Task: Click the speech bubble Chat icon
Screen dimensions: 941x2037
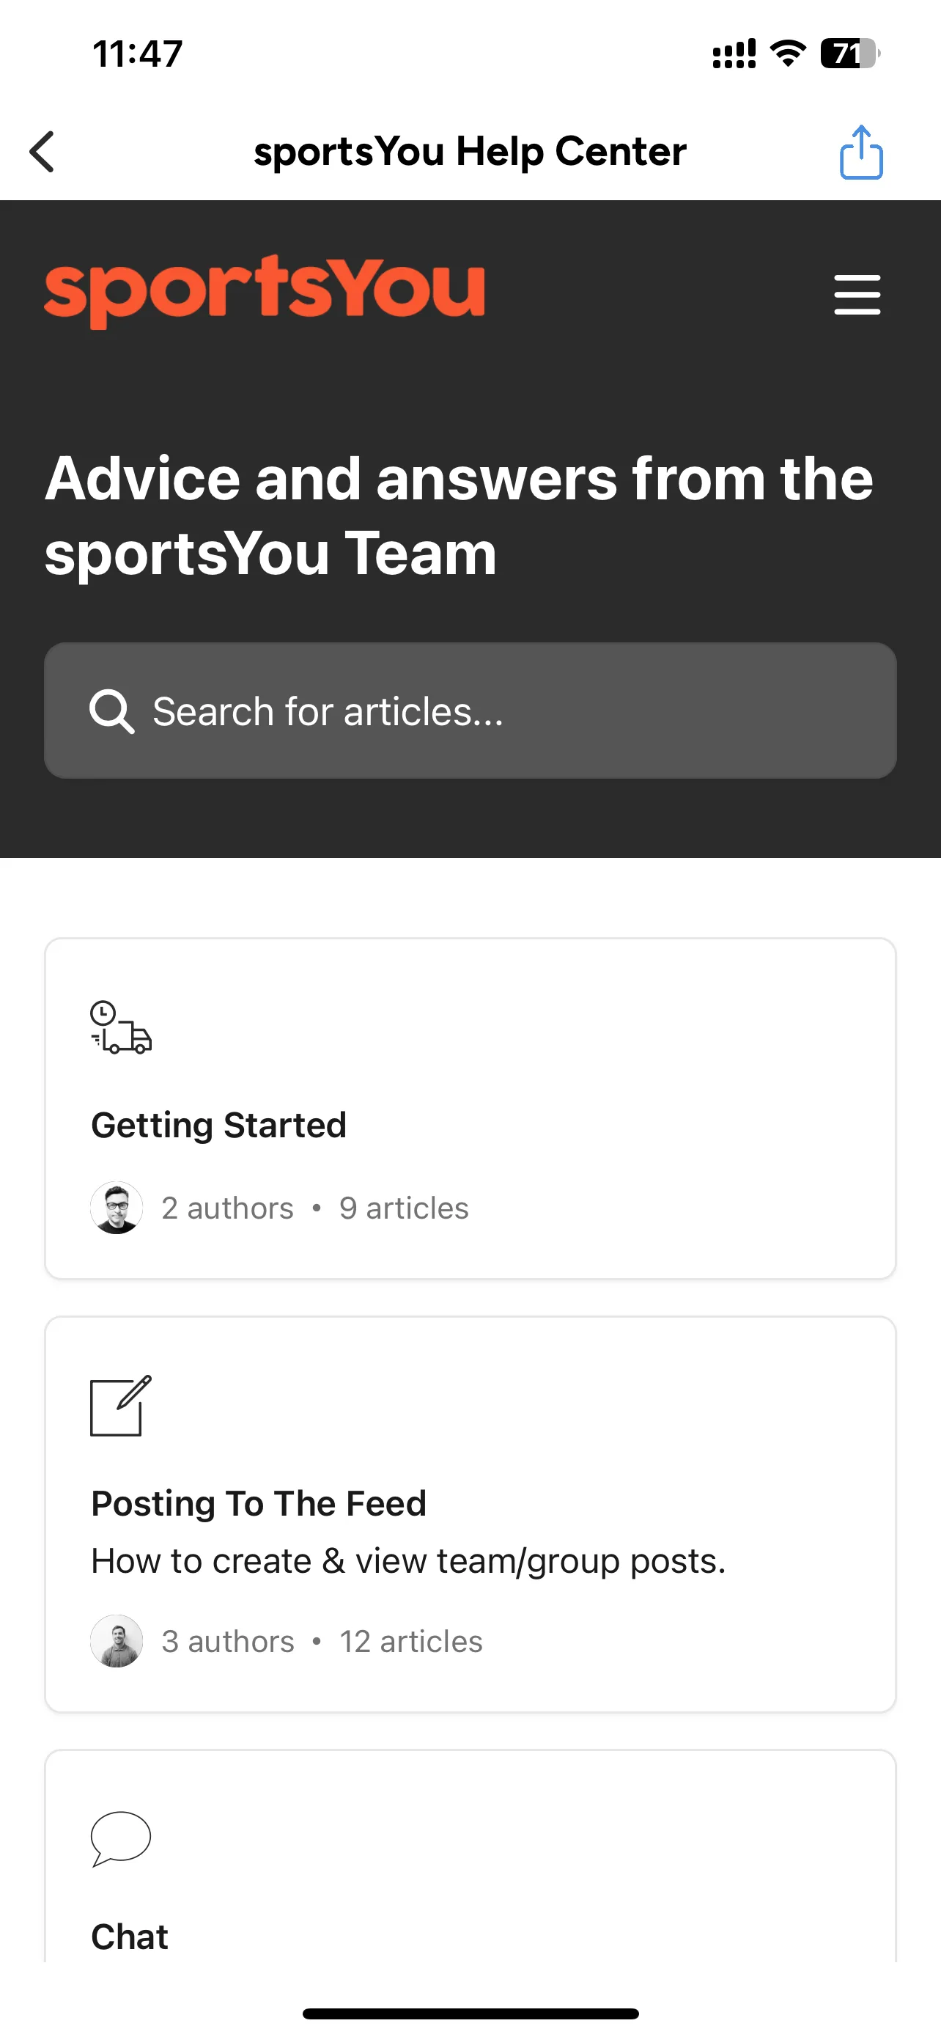Action: coord(121,1838)
